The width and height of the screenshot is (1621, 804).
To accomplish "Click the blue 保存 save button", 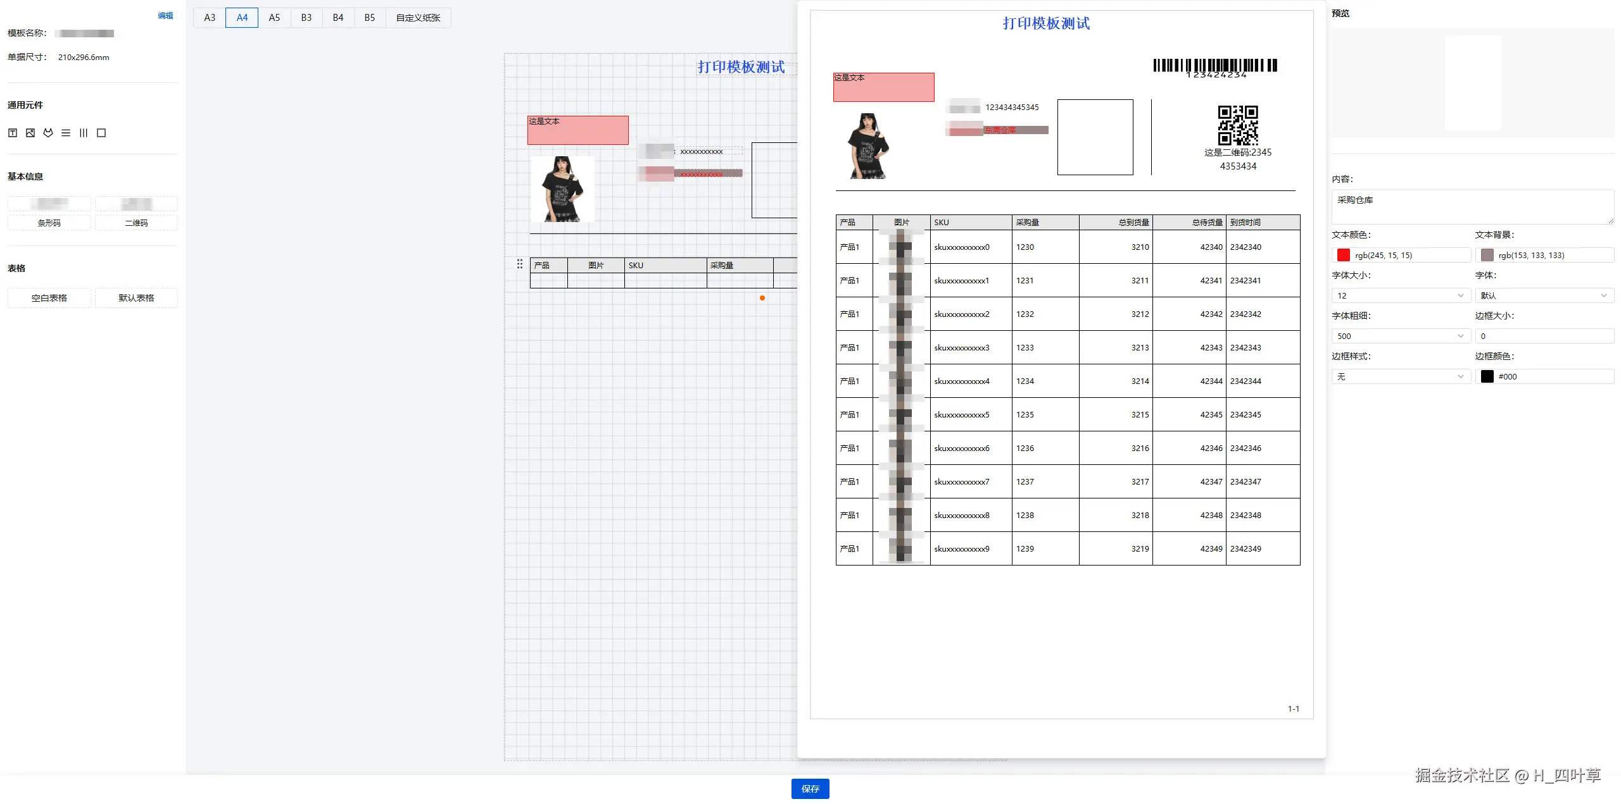I will [x=810, y=789].
